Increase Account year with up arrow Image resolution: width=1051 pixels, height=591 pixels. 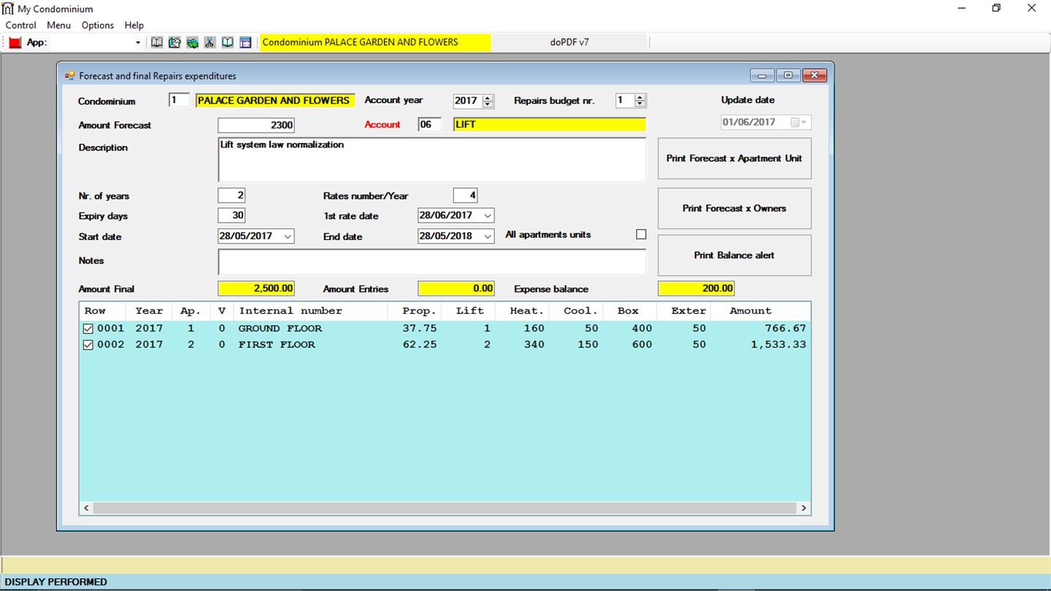[488, 98]
